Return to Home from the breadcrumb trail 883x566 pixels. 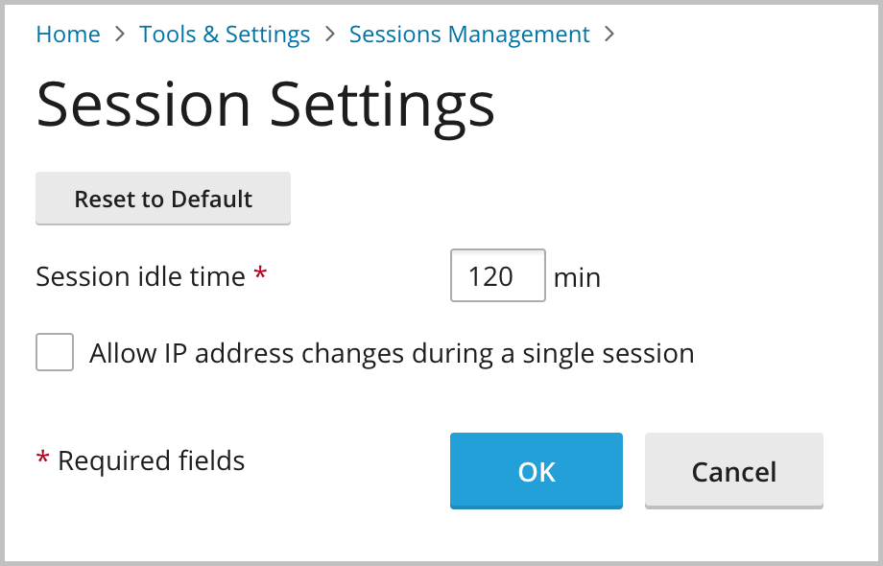click(67, 34)
